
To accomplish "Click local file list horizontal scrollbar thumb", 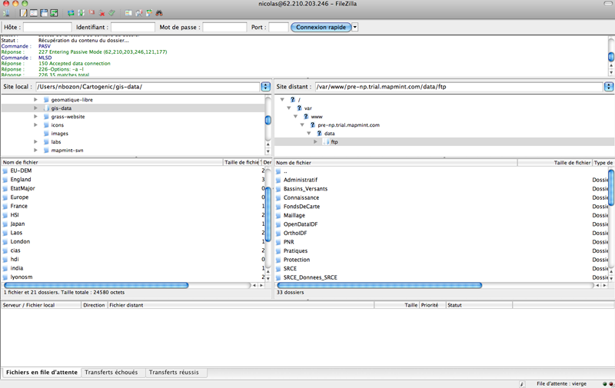I will [x=96, y=285].
